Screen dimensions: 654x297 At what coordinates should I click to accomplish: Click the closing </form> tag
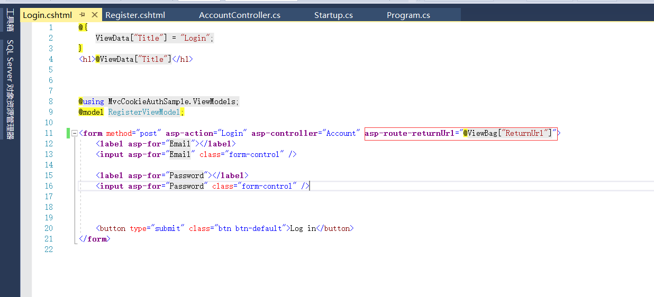[x=95, y=239]
